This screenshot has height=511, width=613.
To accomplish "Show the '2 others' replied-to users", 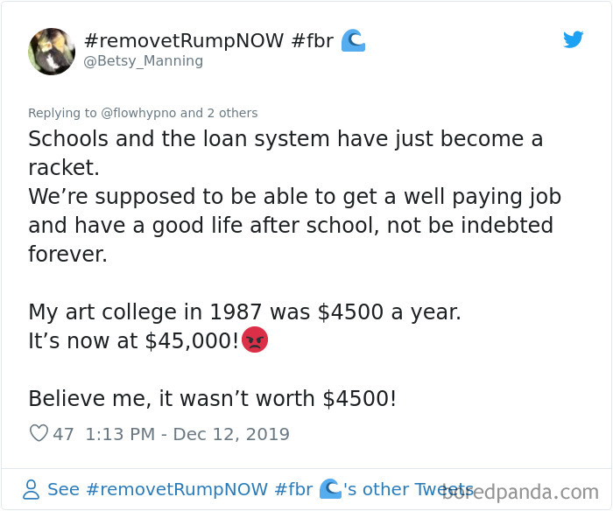I will pos(232,113).
